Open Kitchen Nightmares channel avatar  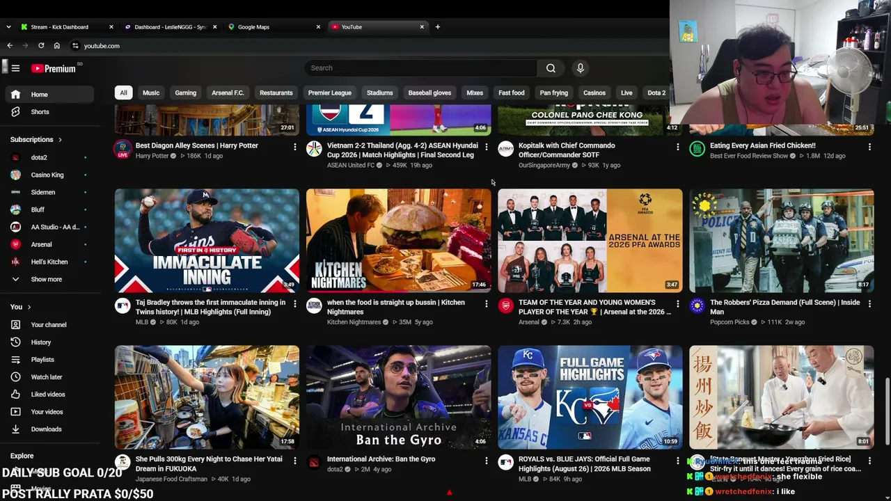(314, 305)
